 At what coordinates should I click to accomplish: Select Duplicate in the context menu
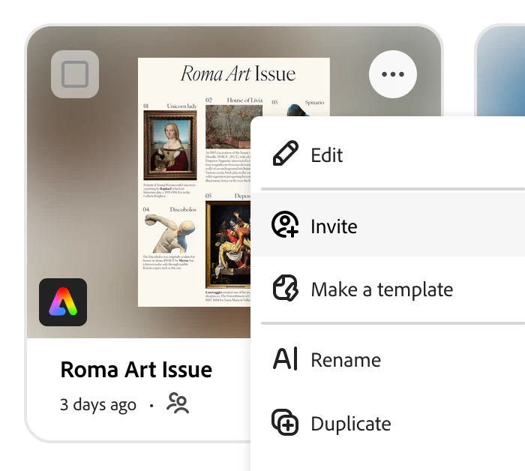[x=388, y=423]
